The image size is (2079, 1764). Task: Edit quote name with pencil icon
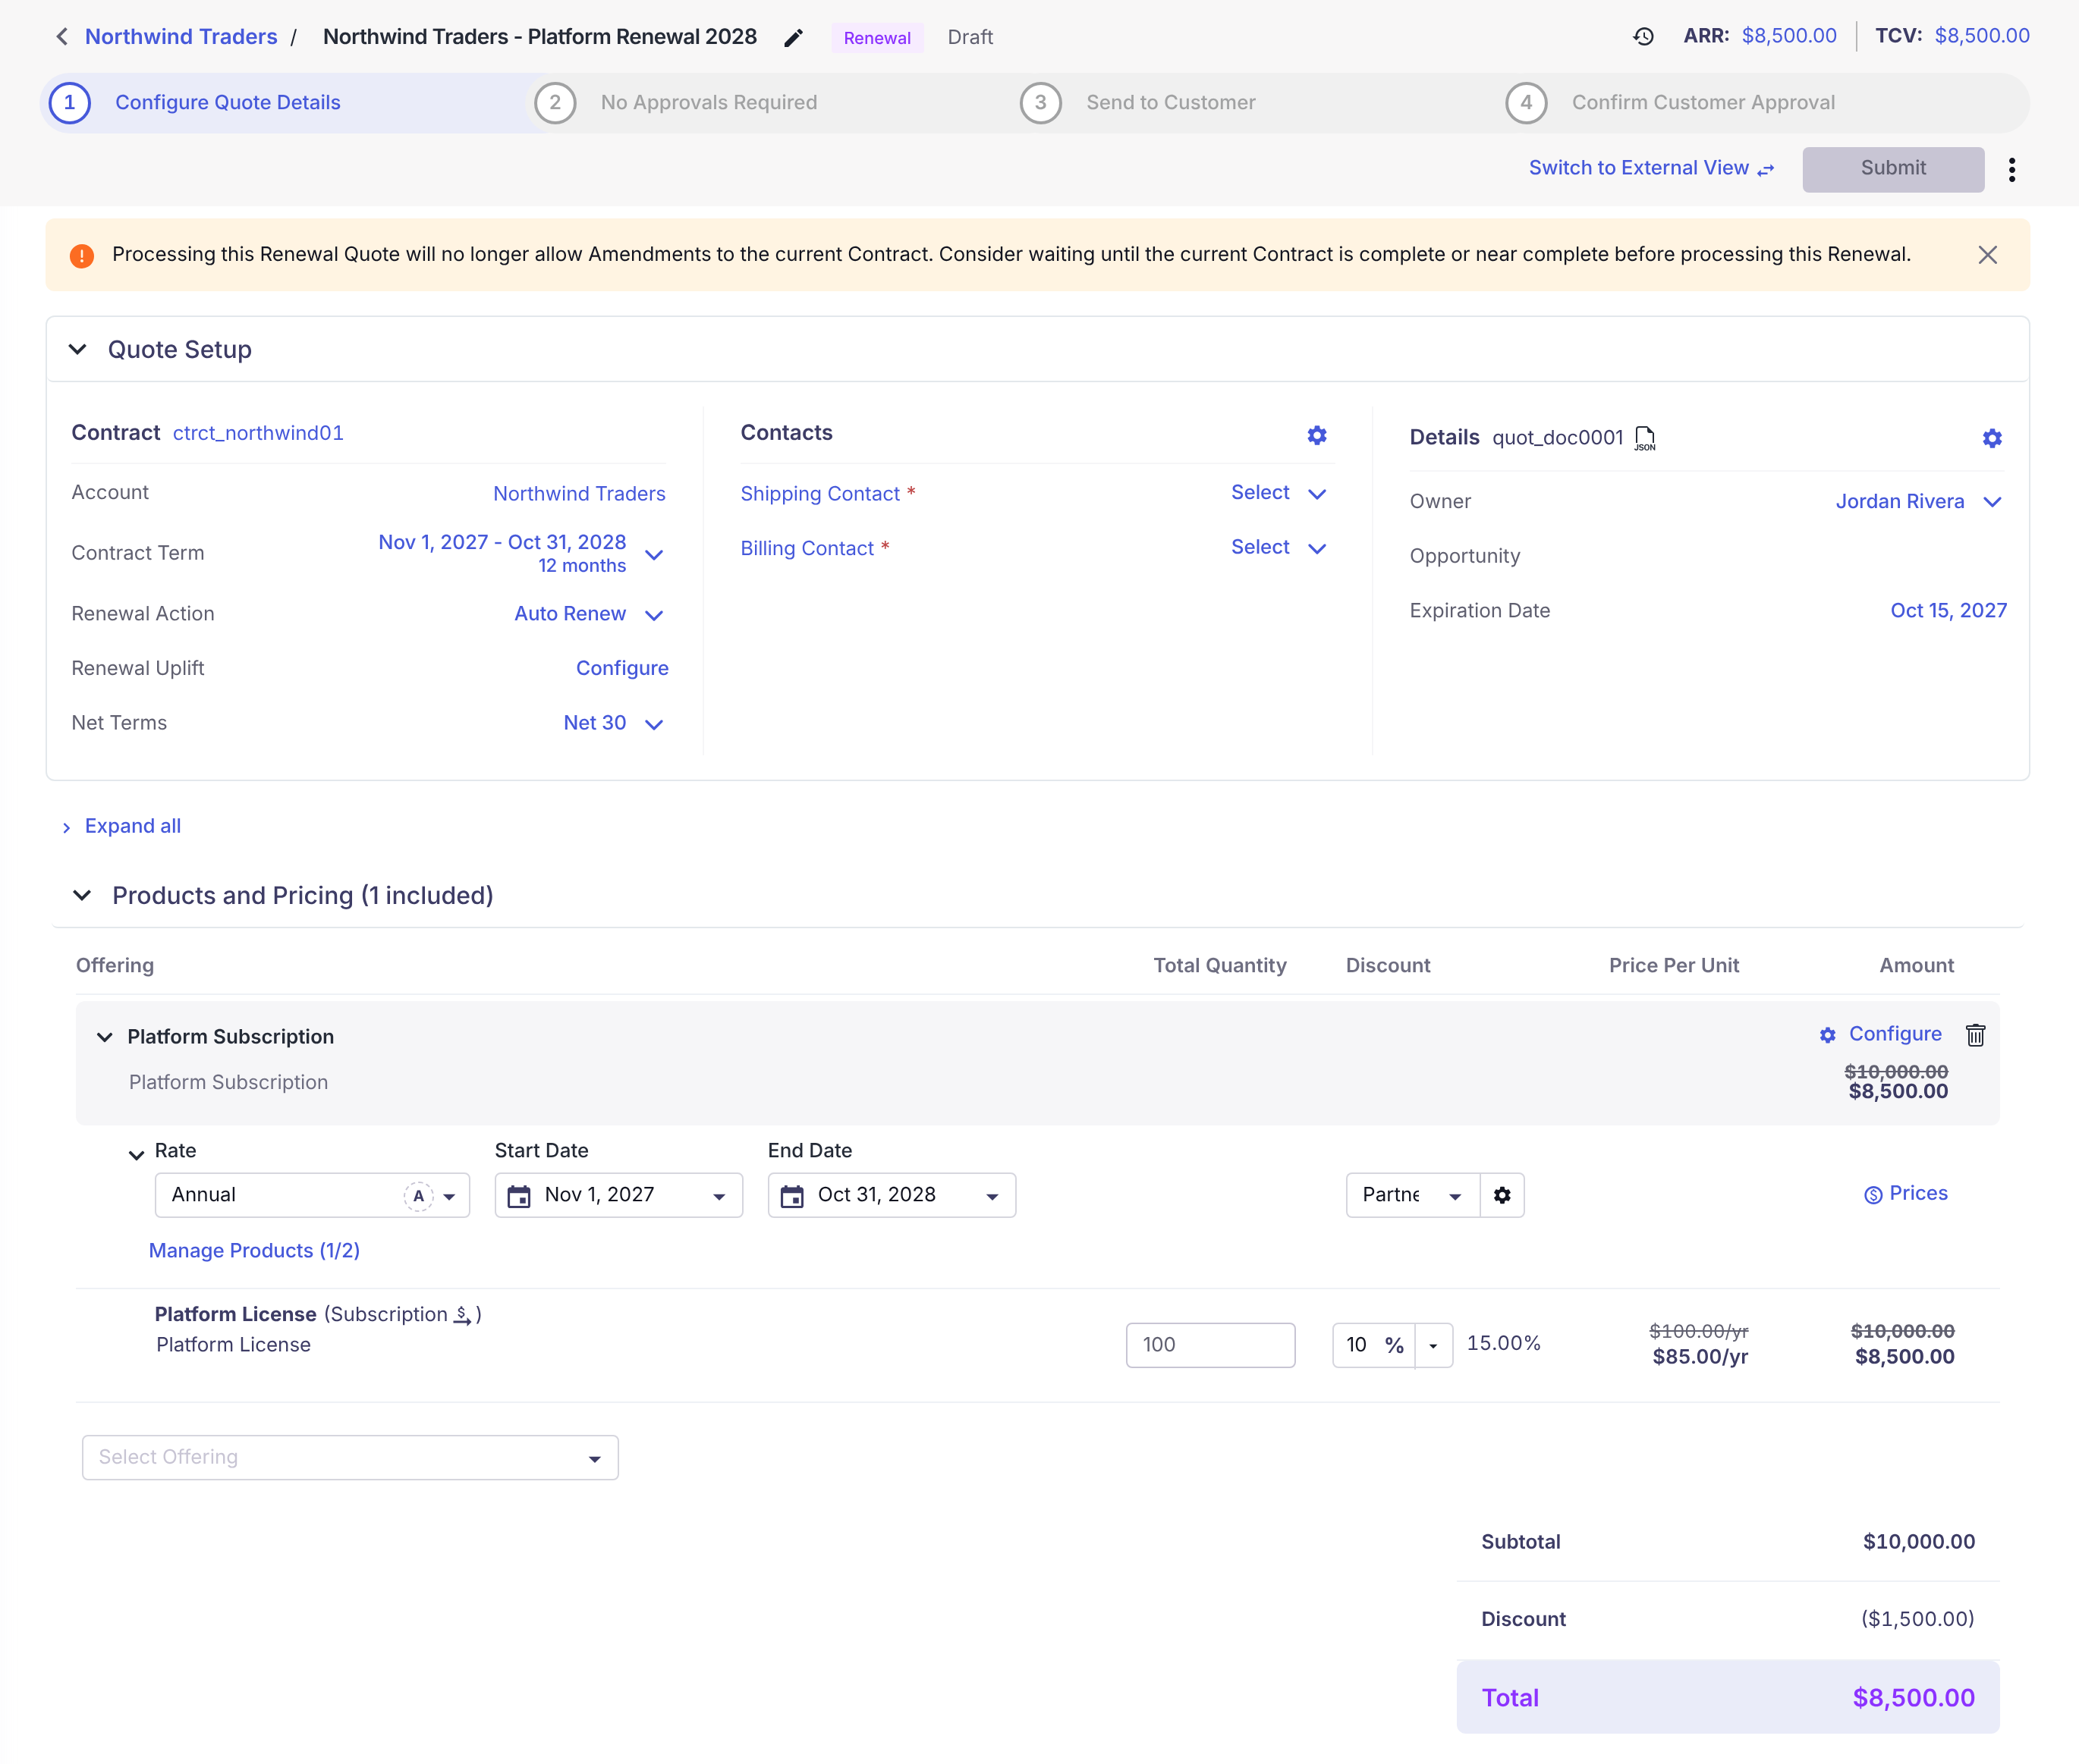794,38
